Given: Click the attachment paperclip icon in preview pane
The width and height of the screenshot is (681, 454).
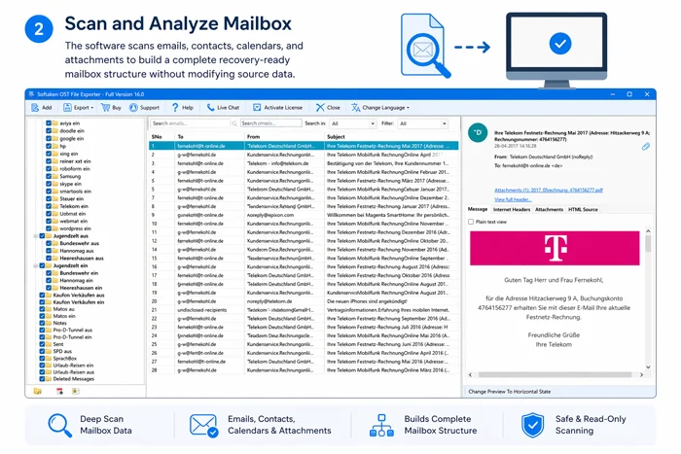Looking at the screenshot, I should [646, 147].
